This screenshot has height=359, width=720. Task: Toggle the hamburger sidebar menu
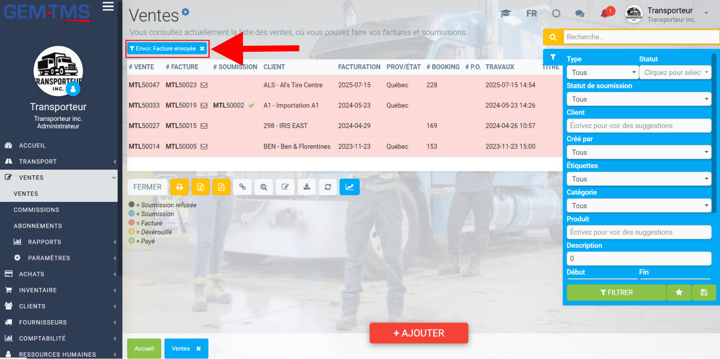(x=108, y=7)
